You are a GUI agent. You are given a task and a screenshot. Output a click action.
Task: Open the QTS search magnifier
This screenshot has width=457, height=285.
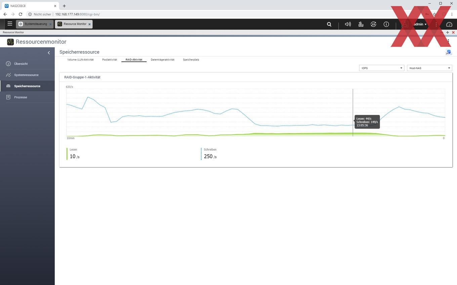coord(329,24)
